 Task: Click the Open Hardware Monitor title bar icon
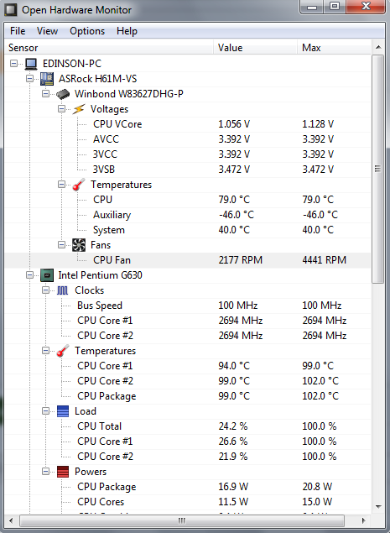coord(10,9)
